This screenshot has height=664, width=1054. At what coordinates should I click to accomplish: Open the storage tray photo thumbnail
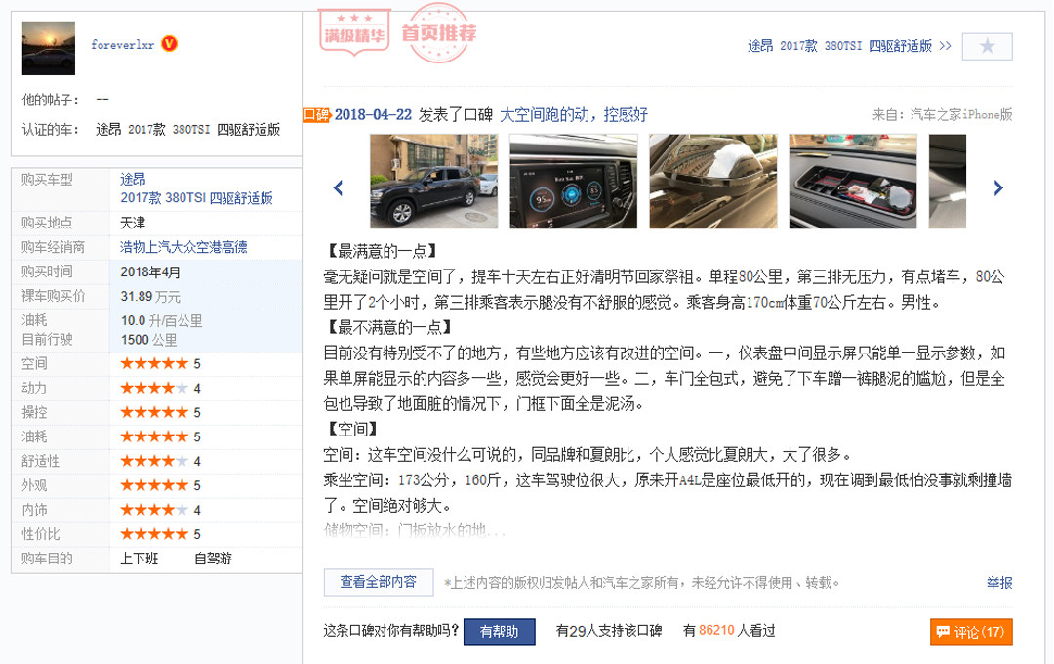tap(852, 182)
